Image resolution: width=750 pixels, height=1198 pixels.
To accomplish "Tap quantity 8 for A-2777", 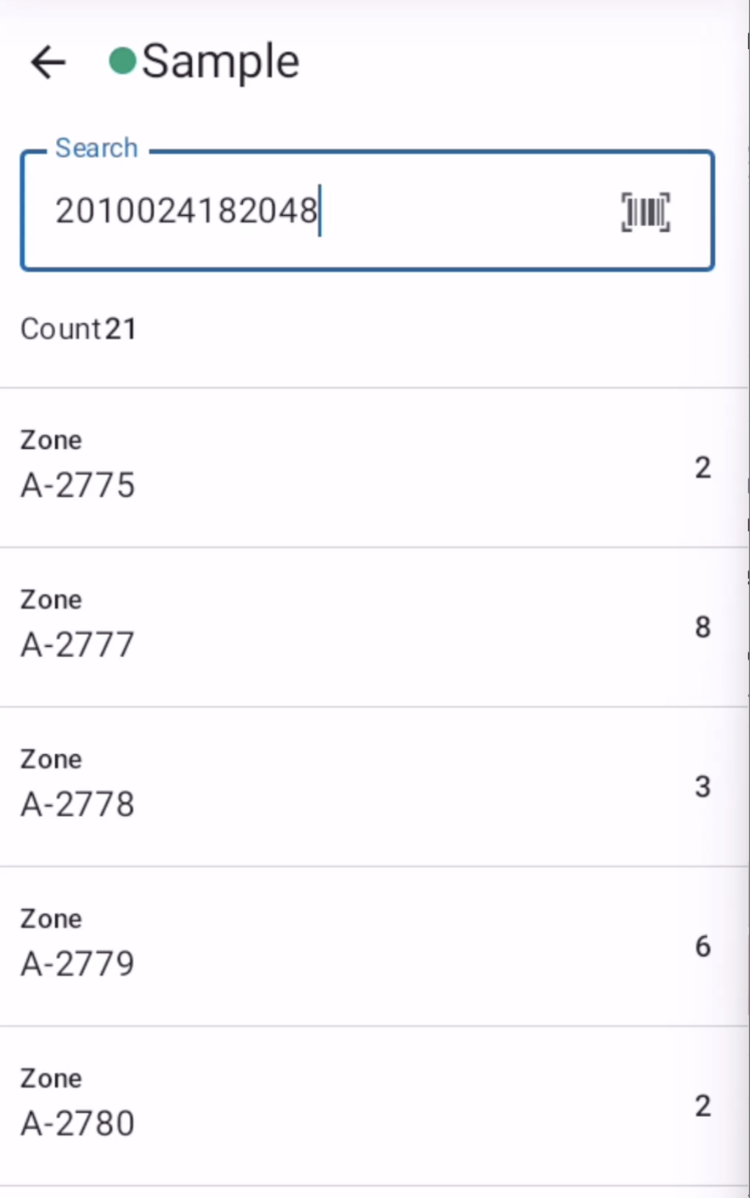I will click(703, 627).
